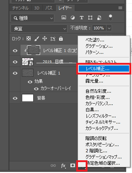Choose チャンネルミキサー... from the menu
This screenshot has width=132, height=173.
[x=104, y=122]
